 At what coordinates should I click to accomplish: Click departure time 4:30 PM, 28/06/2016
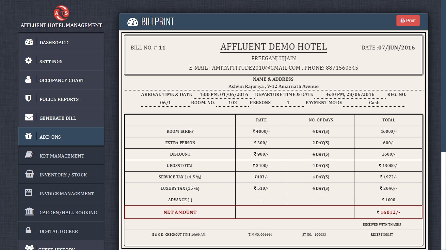[350, 94]
